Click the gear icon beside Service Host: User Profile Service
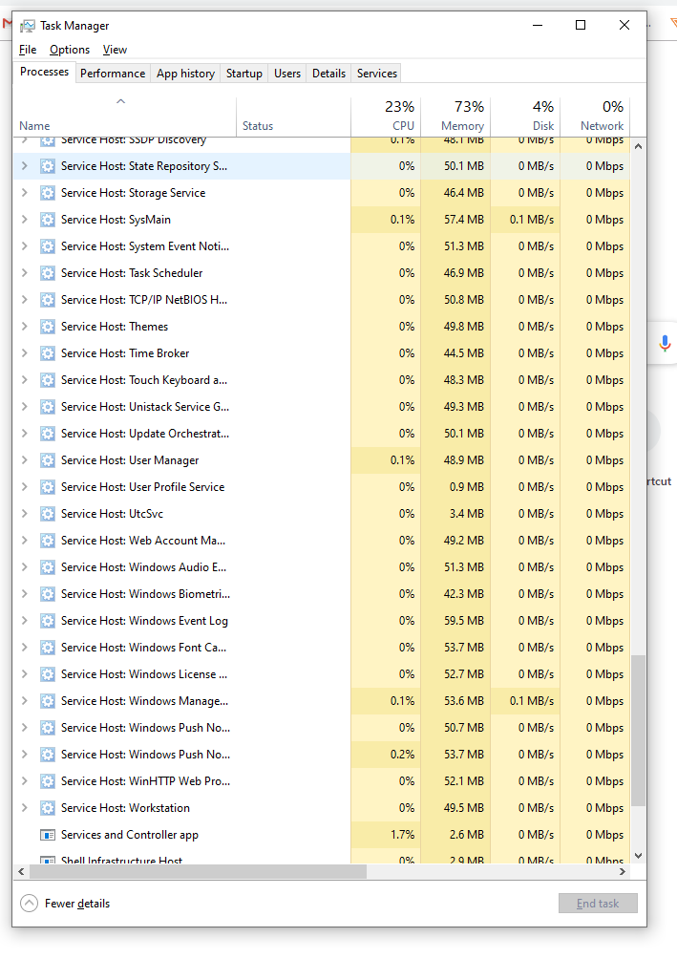Viewport: 677px width, 959px height. tap(48, 487)
